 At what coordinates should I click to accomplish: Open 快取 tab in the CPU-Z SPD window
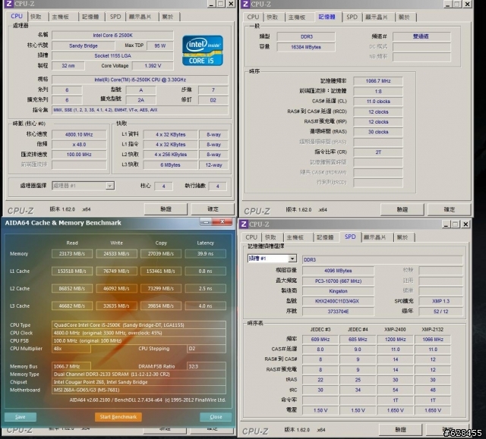(x=270, y=237)
